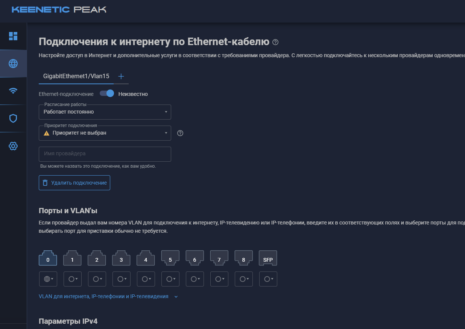The image size is (465, 329).
Task: Open role dropdown under port 0
Action: [48, 279]
